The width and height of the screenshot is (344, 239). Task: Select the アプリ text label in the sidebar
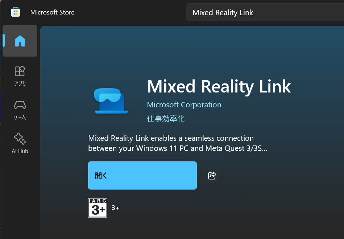pos(20,83)
